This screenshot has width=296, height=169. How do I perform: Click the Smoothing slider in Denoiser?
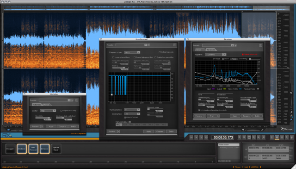coord(254,59)
